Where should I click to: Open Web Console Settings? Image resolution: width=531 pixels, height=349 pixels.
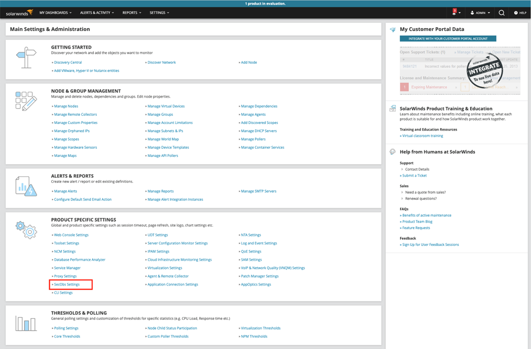point(71,235)
